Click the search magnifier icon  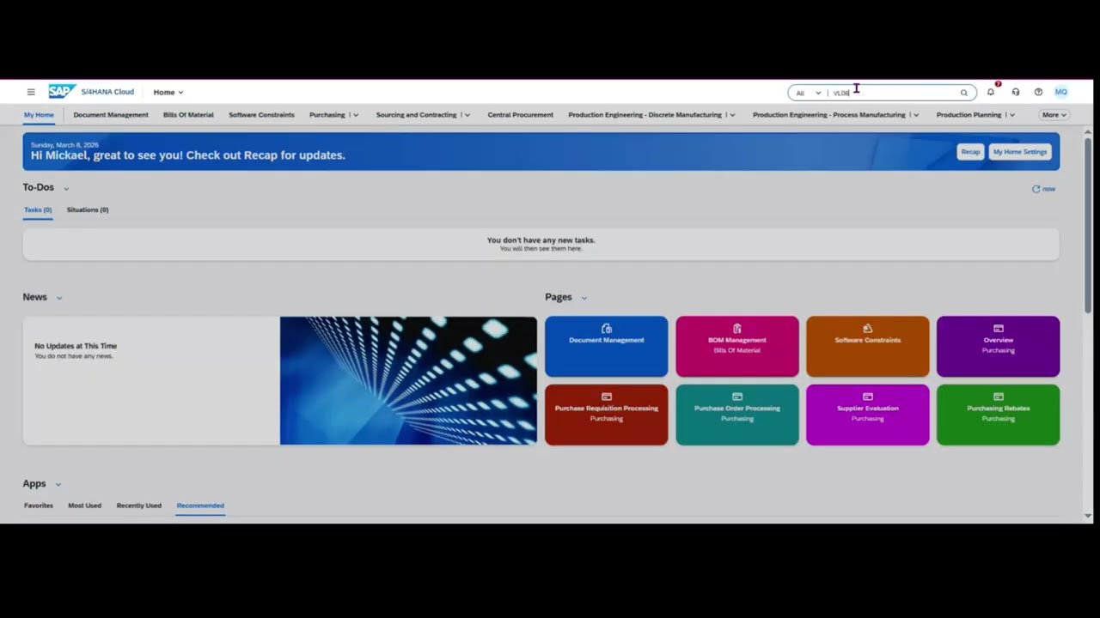(963, 93)
